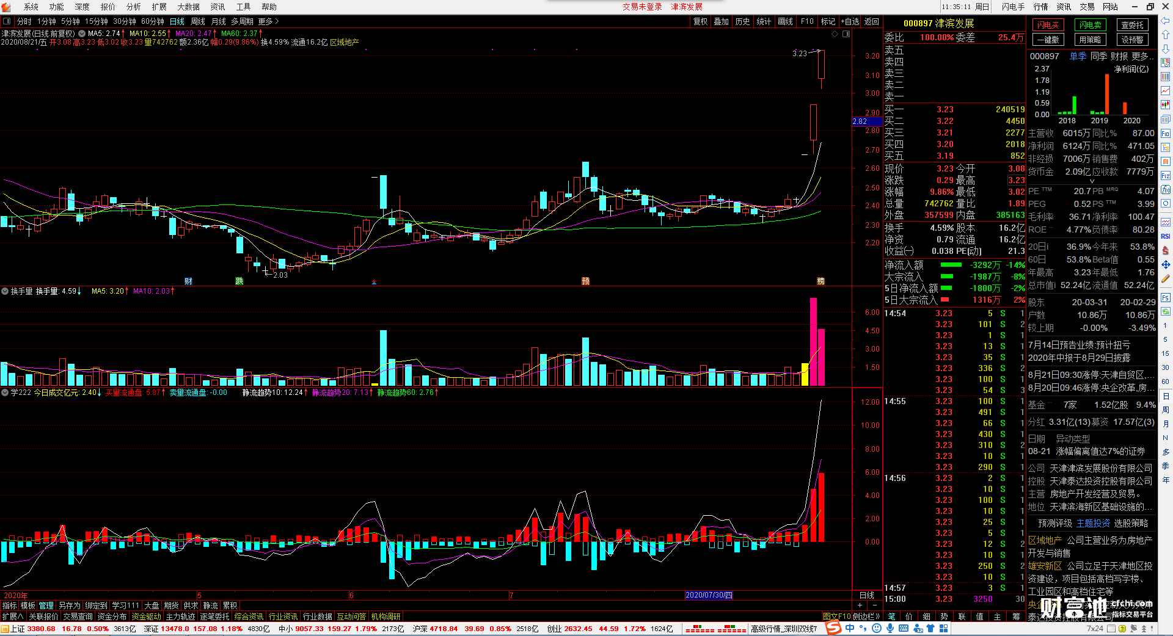This screenshot has width=1173, height=636.
Task: Click the 预 marker on the price chart
Action: (585, 281)
